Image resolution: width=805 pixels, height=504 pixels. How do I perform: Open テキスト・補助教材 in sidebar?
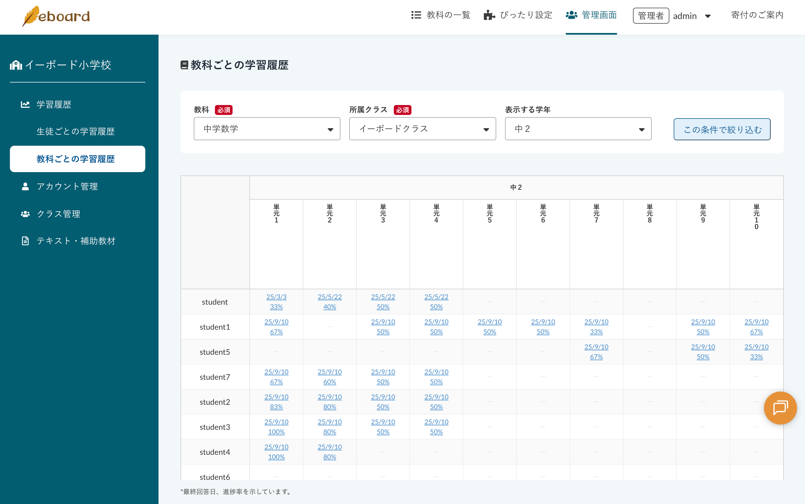[76, 241]
